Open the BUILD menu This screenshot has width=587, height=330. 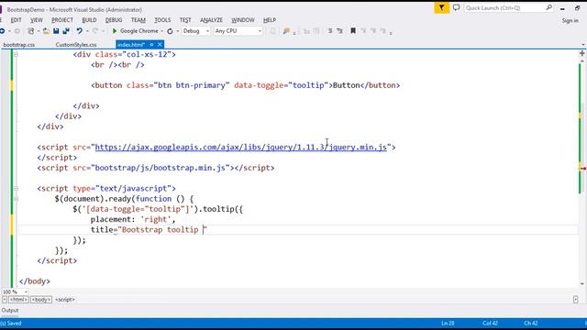89,20
